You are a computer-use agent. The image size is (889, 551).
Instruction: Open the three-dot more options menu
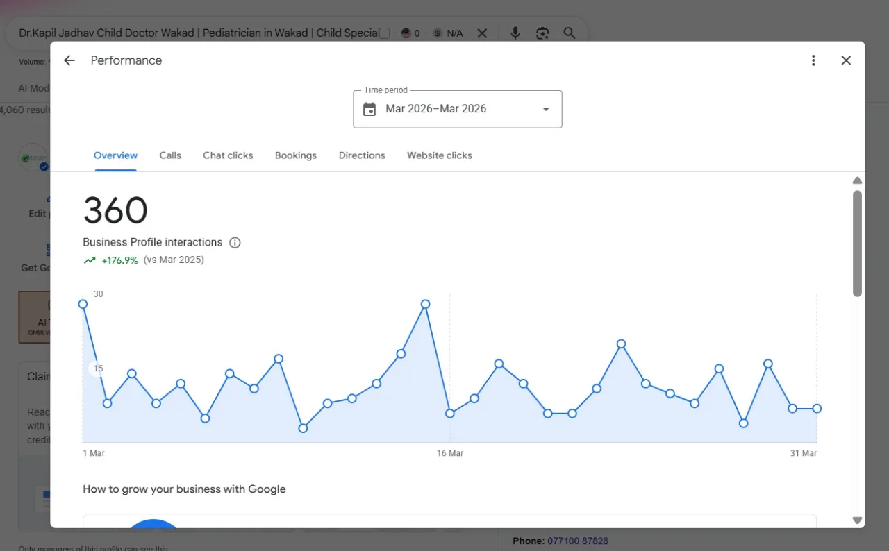coord(813,60)
